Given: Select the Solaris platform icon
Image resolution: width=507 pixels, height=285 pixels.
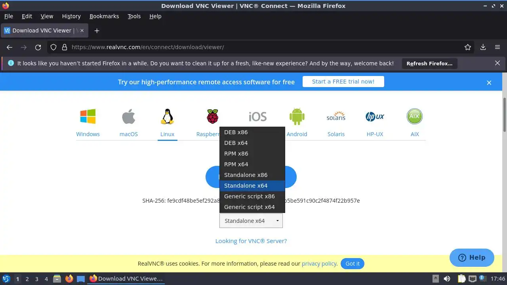Looking at the screenshot, I should (x=336, y=117).
